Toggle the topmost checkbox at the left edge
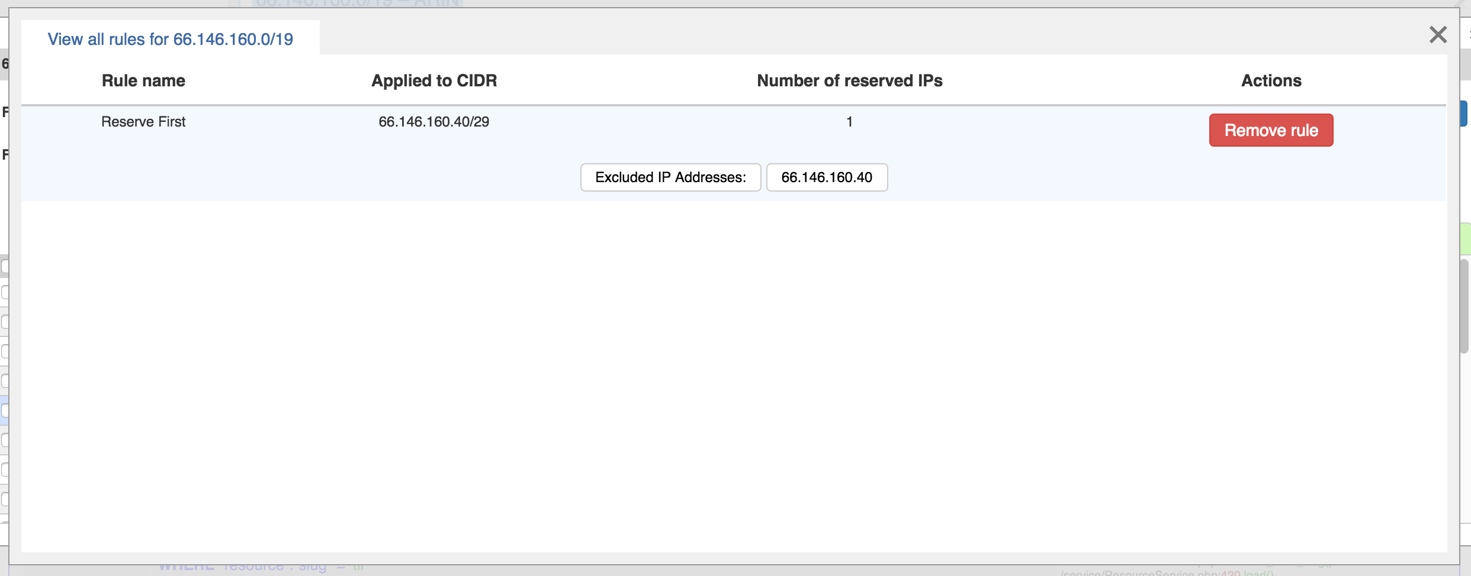The image size is (1471, 576). pos(5,267)
